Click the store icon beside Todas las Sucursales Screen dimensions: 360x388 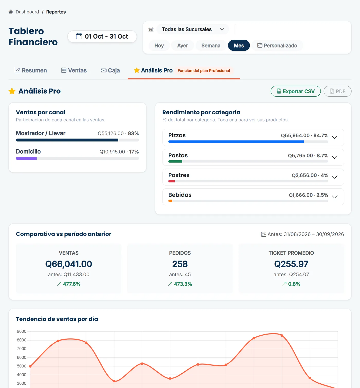[x=151, y=29]
